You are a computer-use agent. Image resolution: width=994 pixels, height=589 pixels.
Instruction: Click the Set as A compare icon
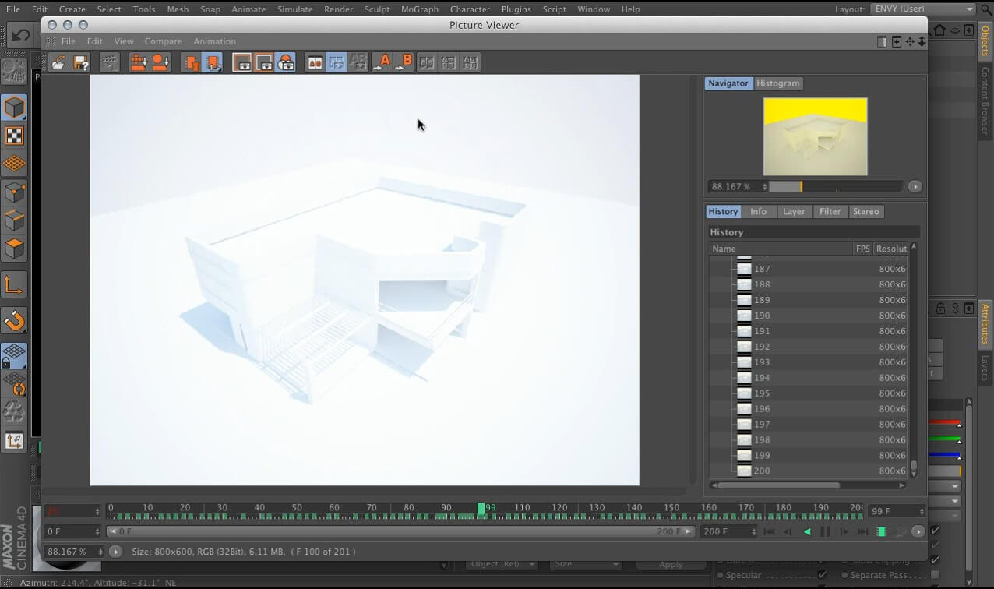click(382, 63)
